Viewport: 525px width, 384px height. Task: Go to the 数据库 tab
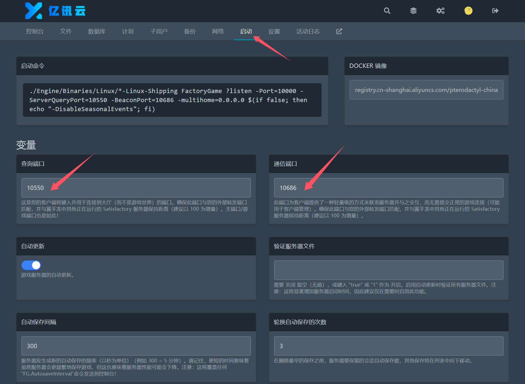tap(97, 31)
